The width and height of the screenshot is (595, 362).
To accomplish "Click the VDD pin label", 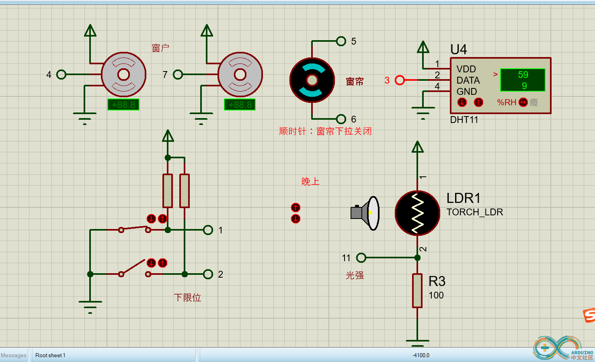I will coord(466,69).
